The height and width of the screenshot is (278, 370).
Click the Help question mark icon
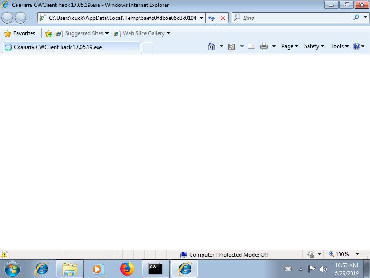(356, 46)
